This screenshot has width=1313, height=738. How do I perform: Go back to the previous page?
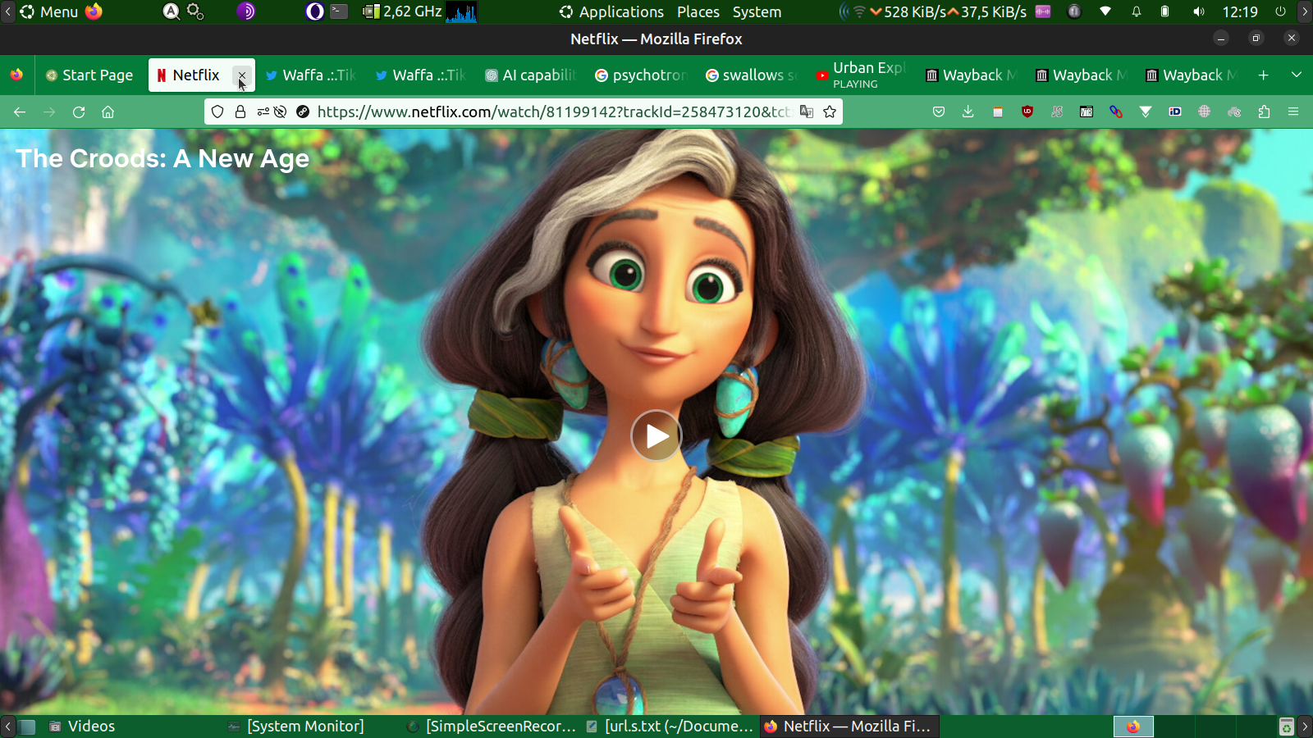click(20, 112)
